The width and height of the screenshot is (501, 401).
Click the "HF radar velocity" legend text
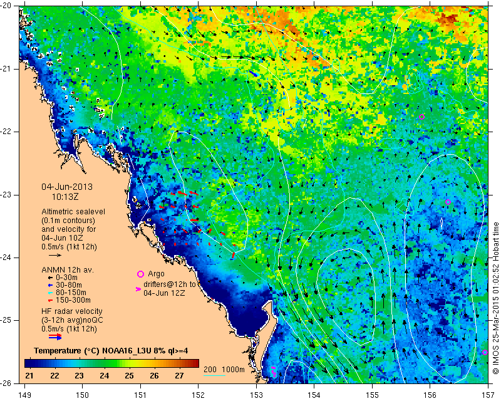(x=72, y=311)
